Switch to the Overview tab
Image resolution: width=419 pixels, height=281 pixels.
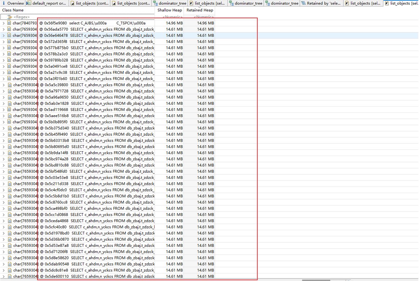15,3
